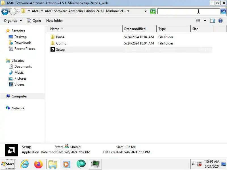Open the view options dropdown arrow

click(x=205, y=21)
